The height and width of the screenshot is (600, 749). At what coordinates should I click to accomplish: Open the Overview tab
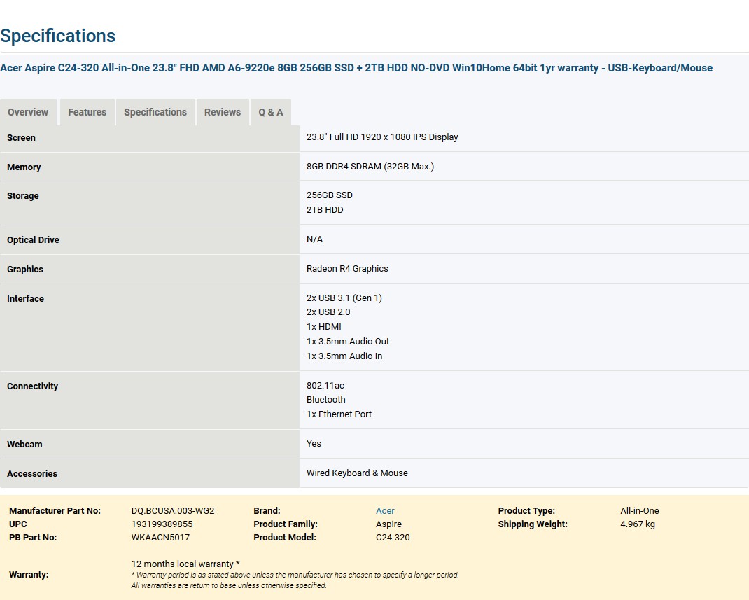tap(28, 112)
